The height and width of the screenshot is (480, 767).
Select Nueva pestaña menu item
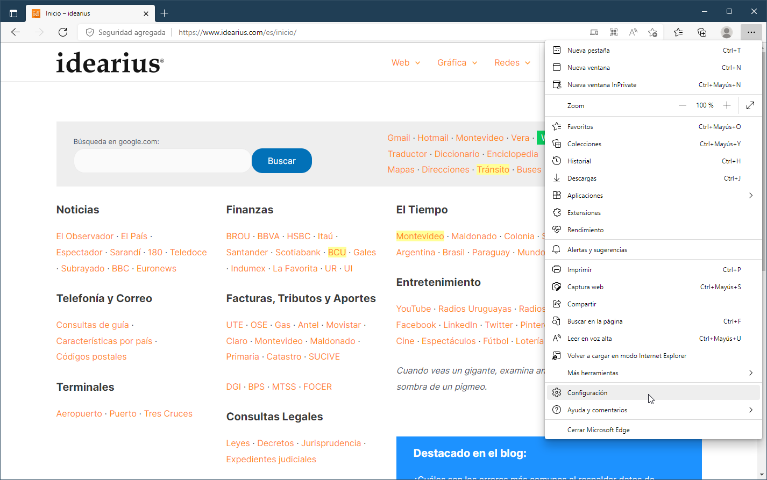[654, 51]
